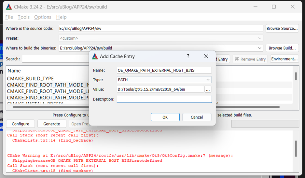Click the Cancel button in dialog
The image size is (305, 178).
(197, 117)
